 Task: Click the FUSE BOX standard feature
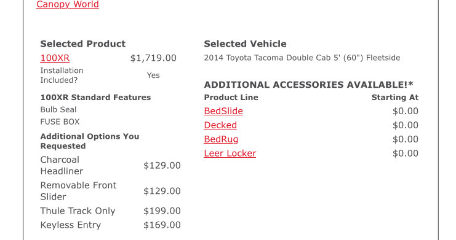[60, 122]
